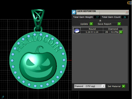Click the Round column header

pos(92,29)
